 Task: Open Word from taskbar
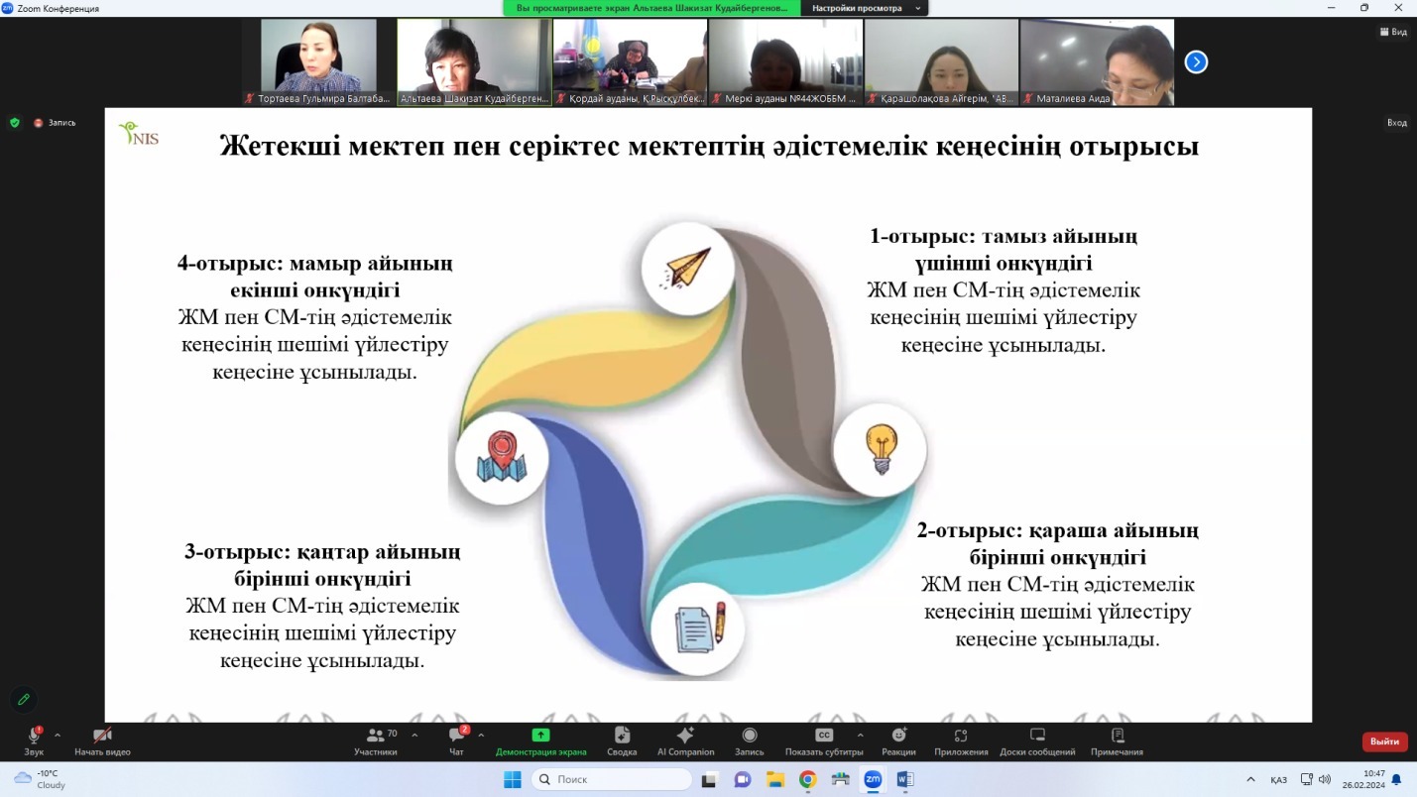[x=904, y=780]
